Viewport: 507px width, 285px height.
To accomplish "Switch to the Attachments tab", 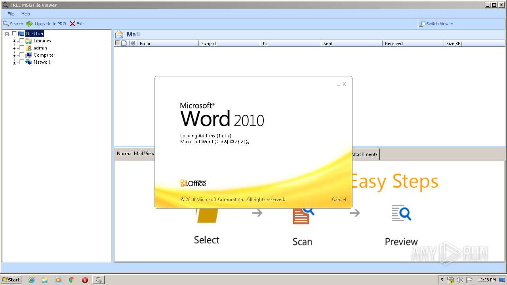I will point(365,154).
